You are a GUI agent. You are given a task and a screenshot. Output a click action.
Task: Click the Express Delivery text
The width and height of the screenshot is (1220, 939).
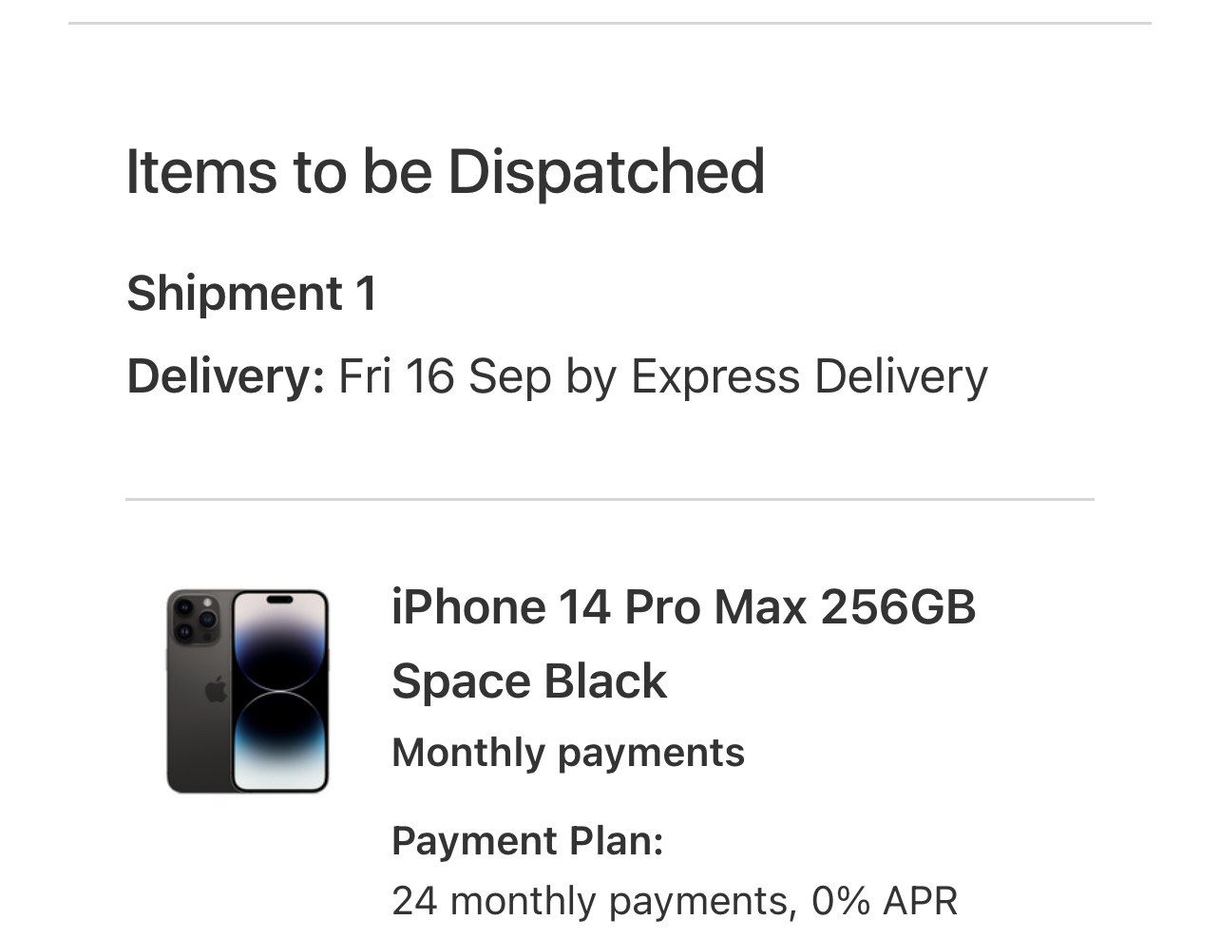point(810,376)
